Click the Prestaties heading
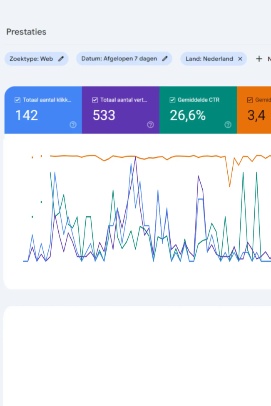 point(26,32)
